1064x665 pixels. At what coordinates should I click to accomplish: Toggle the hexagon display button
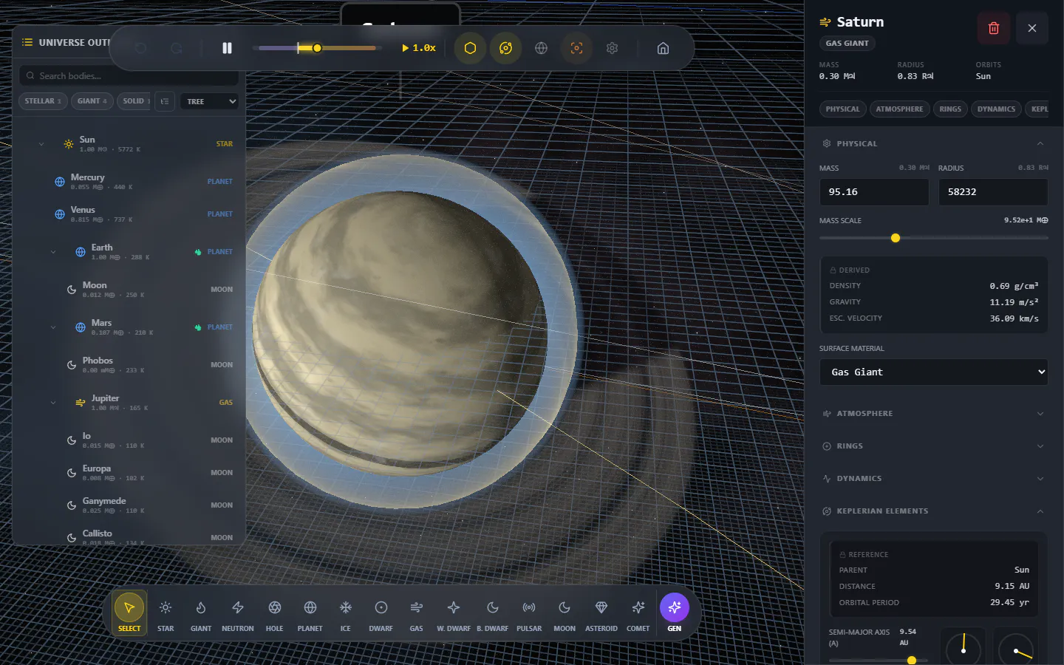[x=470, y=48]
